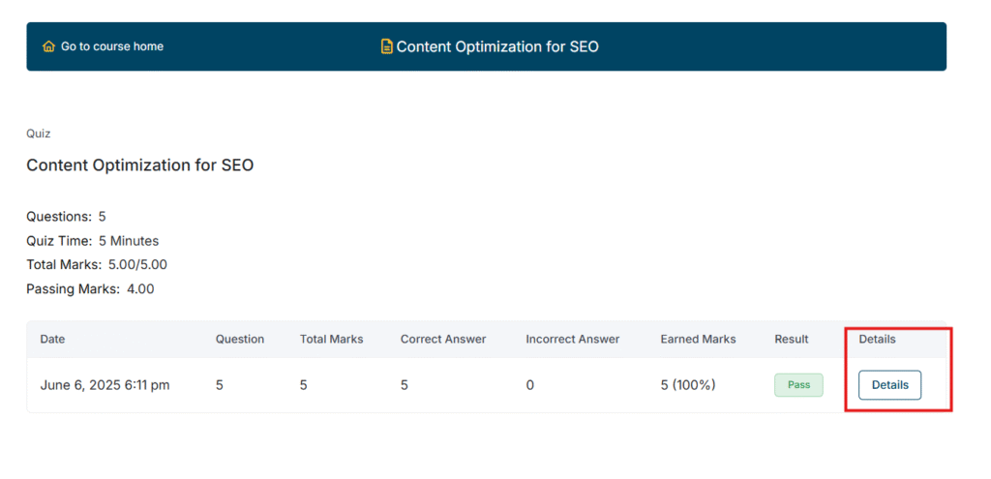The image size is (991, 479).
Task: Click the Correct Answer column header
Action: [443, 340]
